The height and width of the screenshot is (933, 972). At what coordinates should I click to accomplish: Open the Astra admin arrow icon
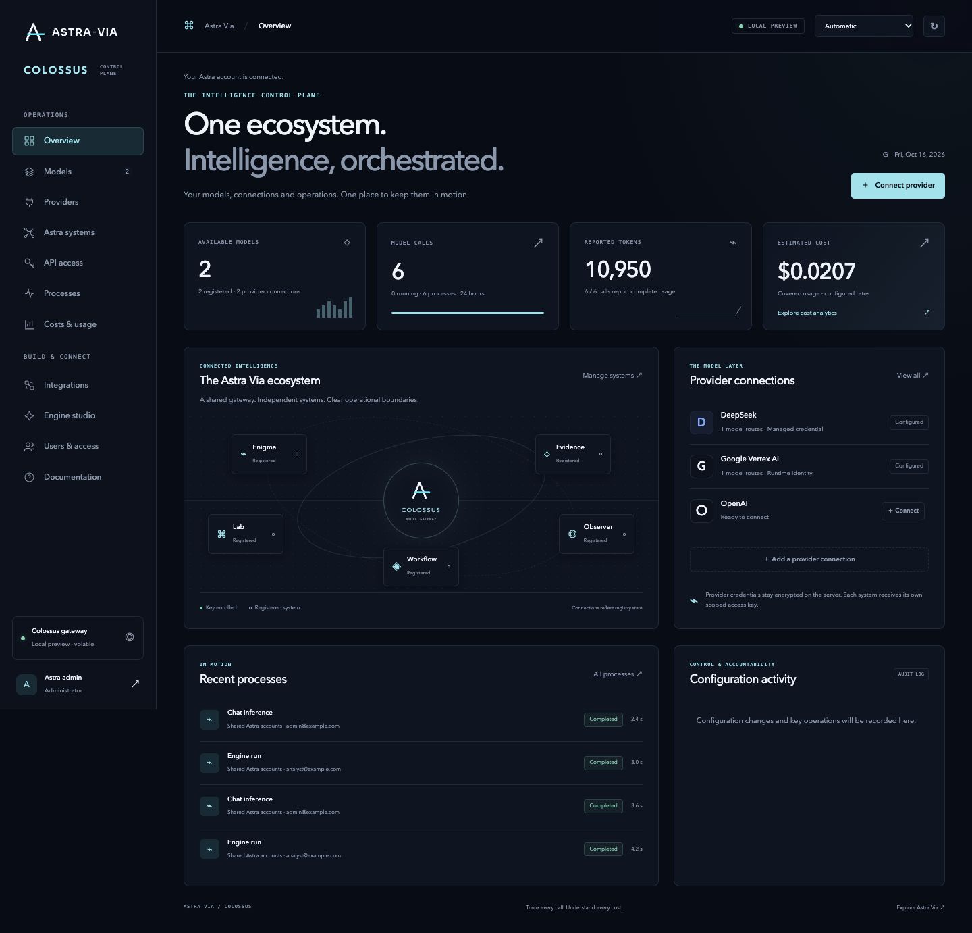135,684
